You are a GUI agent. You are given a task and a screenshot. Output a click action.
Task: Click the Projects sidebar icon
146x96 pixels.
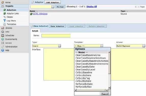[3, 6]
